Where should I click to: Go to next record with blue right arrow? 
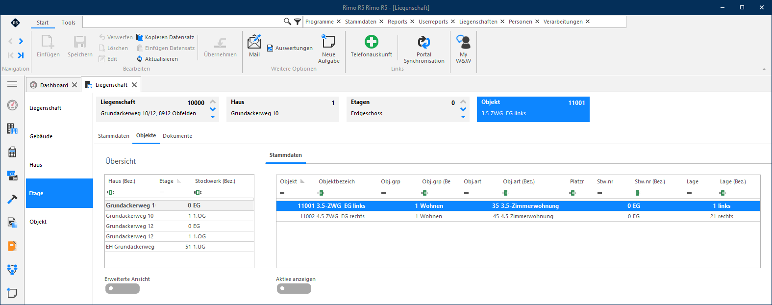[21, 41]
